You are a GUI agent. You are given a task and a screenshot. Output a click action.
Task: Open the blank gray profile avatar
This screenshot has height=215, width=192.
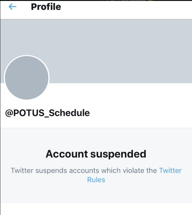point(27,78)
